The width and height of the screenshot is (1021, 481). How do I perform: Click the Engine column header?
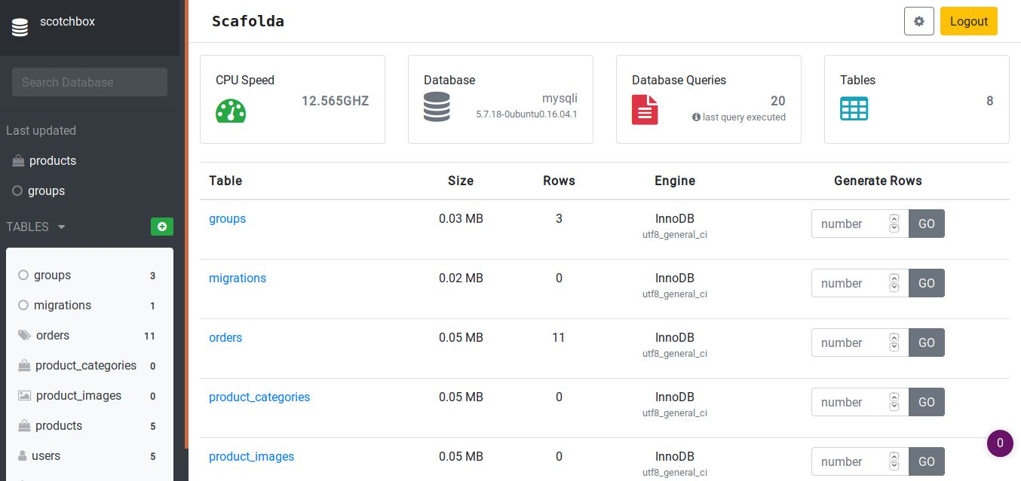tap(675, 181)
